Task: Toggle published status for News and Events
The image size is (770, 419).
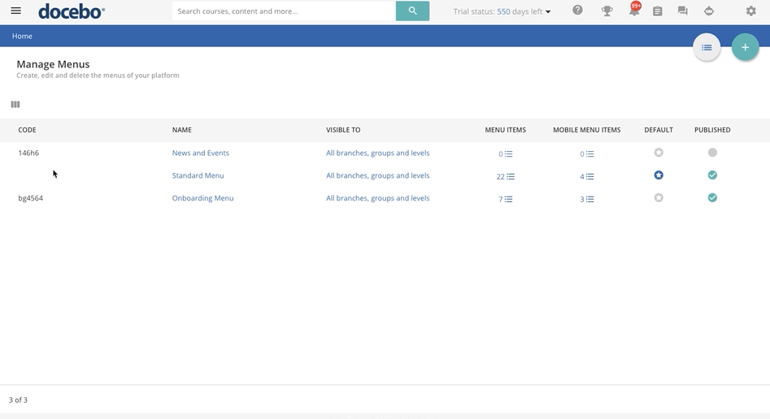Action: click(x=712, y=153)
